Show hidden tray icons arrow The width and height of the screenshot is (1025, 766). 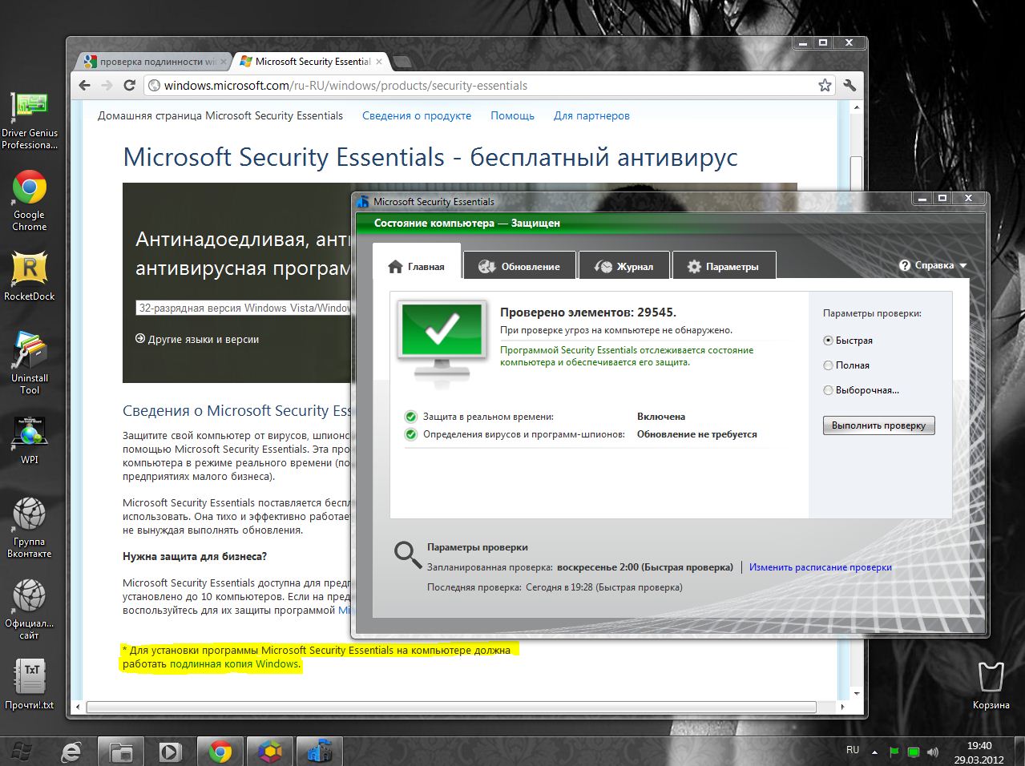tap(874, 752)
